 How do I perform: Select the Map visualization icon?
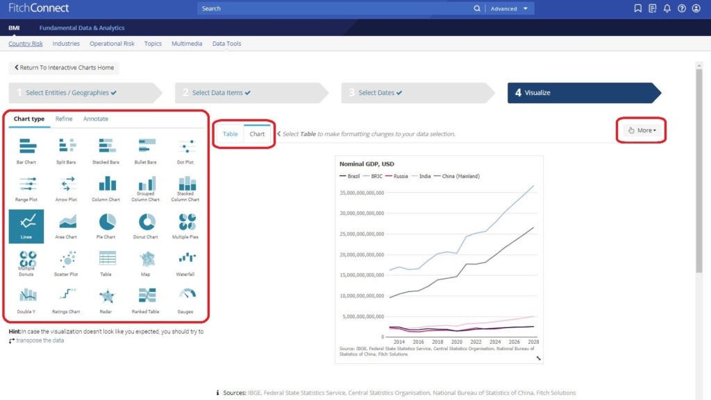147,260
